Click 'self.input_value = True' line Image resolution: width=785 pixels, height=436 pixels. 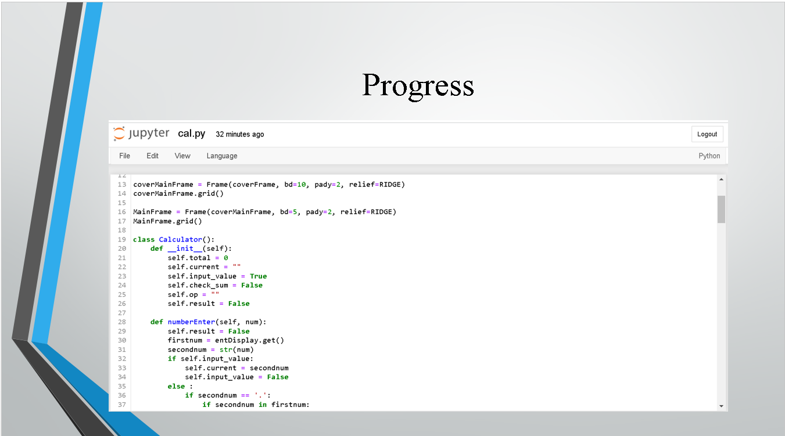tap(217, 276)
